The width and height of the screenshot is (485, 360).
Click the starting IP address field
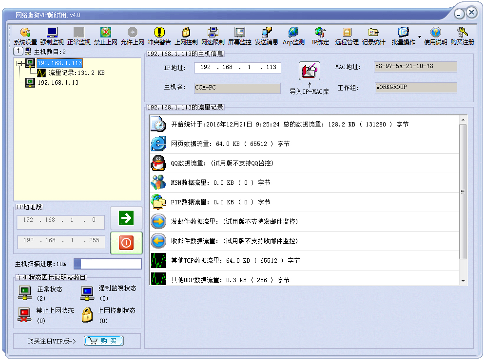tap(60, 221)
